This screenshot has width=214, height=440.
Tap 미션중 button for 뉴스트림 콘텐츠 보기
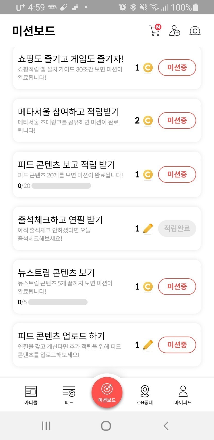[177, 287]
